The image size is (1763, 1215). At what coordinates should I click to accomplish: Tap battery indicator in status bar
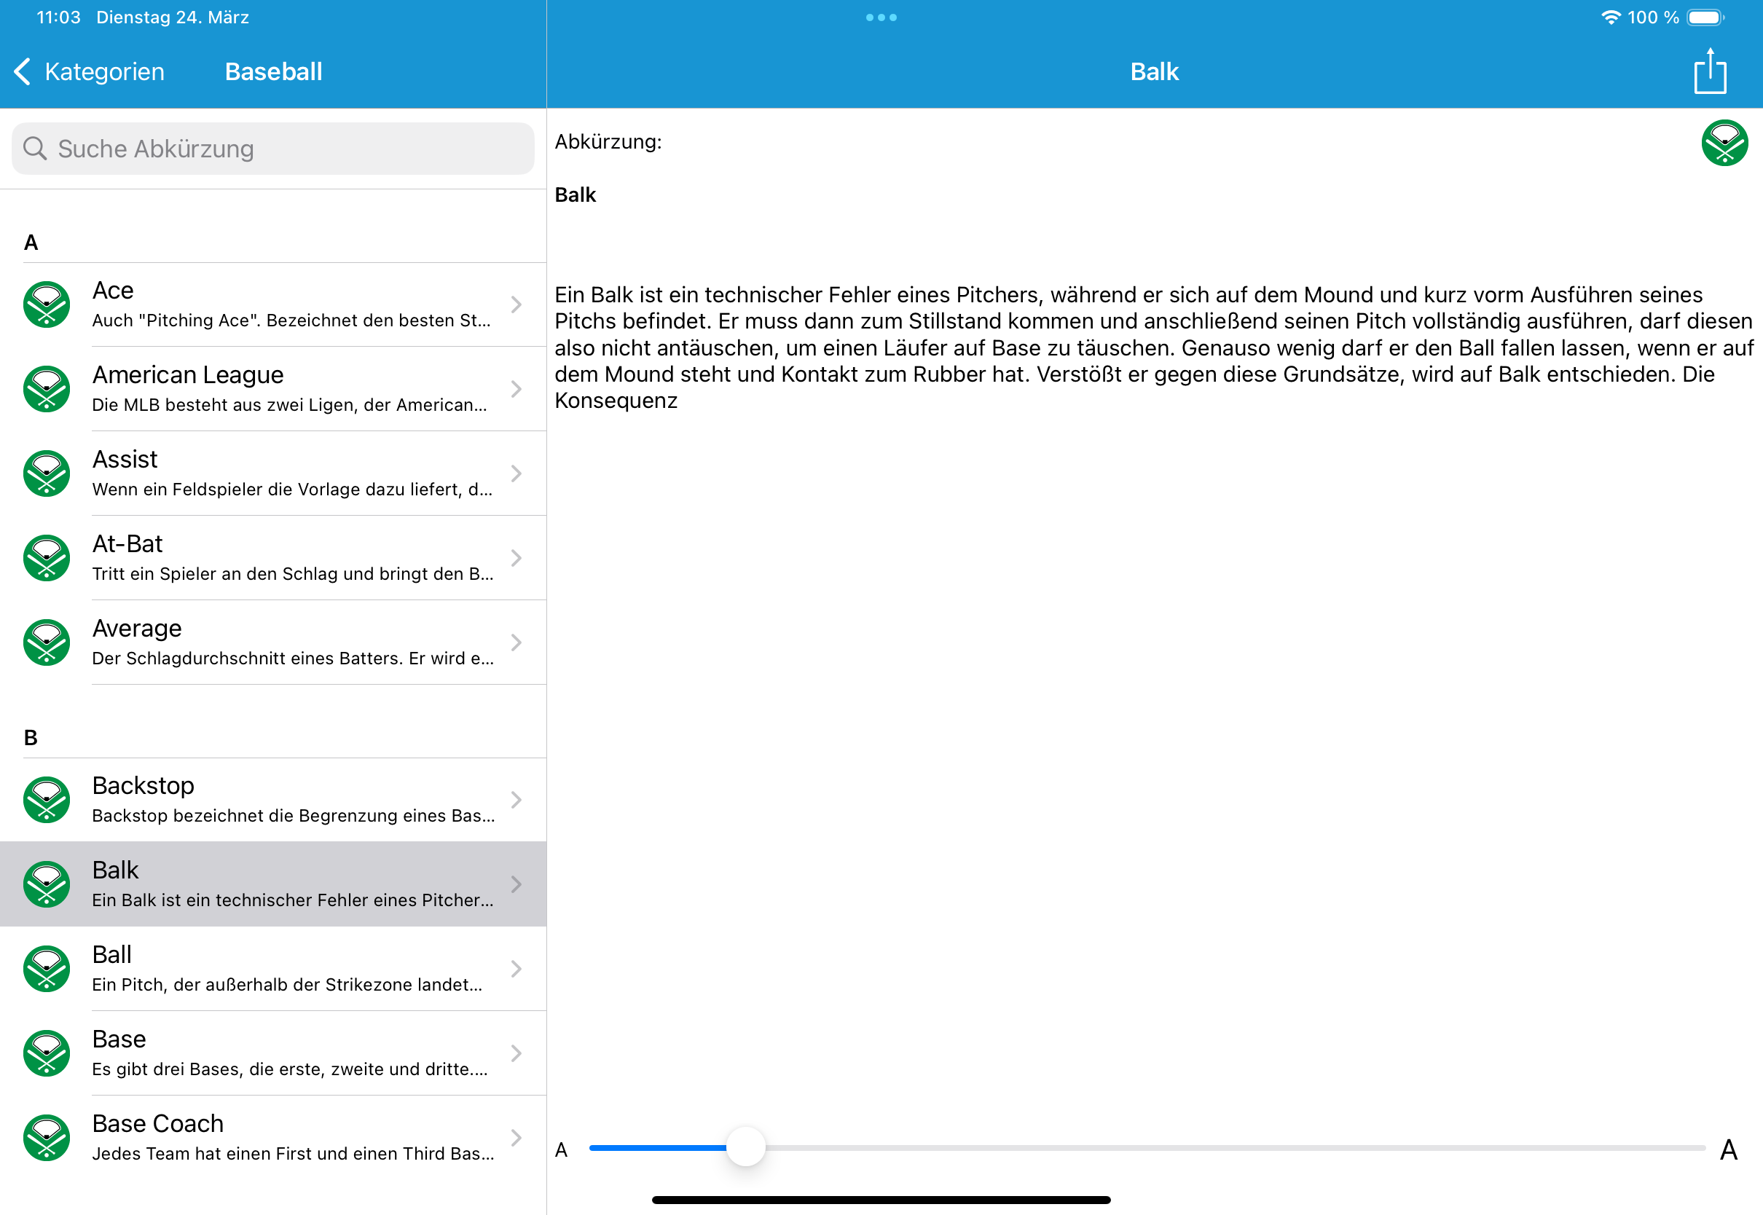[1705, 17]
